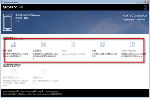Click the 备份 title text

64,50
